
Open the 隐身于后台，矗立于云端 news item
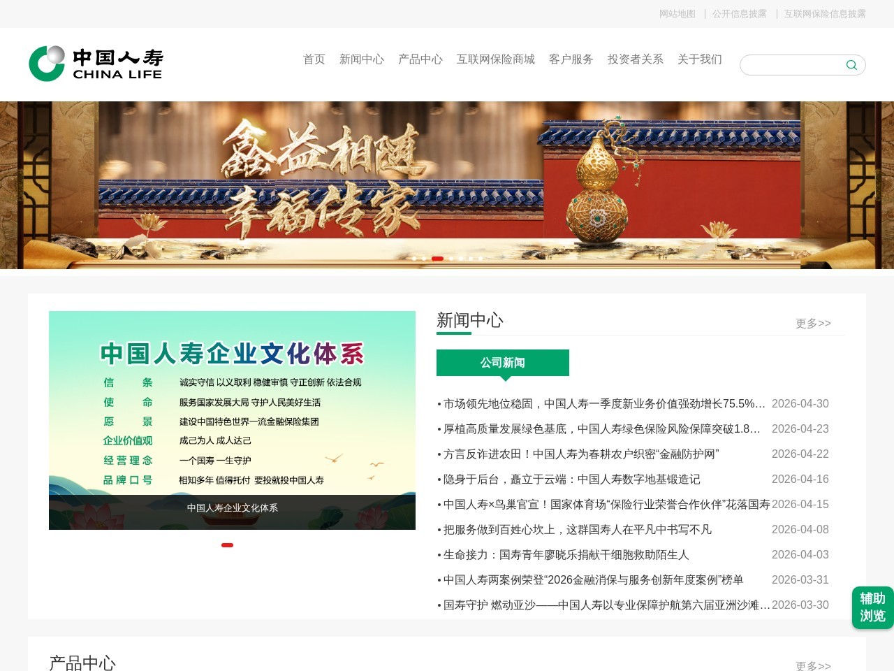(x=572, y=479)
